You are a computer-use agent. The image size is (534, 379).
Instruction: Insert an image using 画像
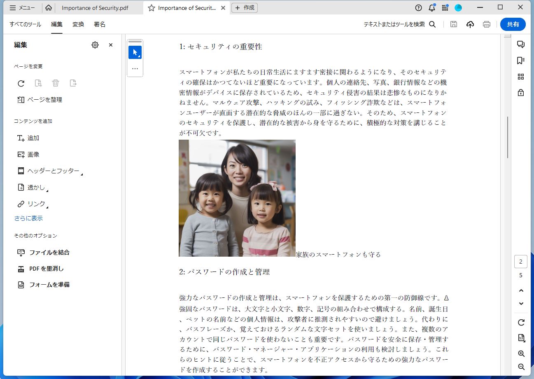[x=34, y=154]
